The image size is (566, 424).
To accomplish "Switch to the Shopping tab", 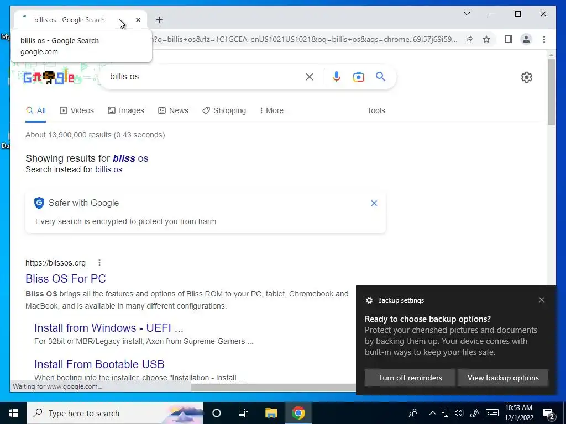I will (224, 110).
